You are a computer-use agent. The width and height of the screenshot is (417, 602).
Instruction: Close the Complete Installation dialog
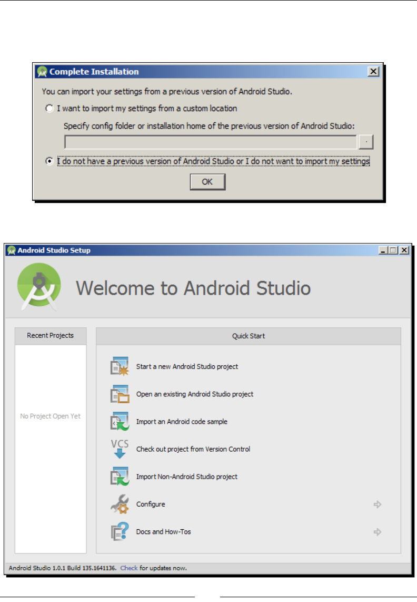coord(373,72)
